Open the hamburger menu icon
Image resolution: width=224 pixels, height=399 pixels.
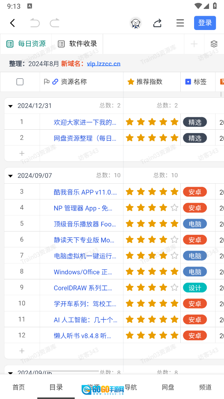click(x=180, y=23)
